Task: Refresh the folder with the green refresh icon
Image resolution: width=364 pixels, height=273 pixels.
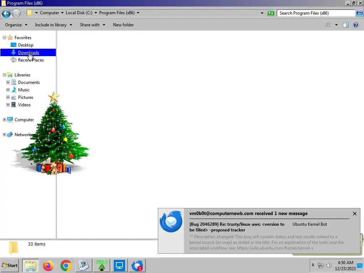Action: (x=271, y=13)
